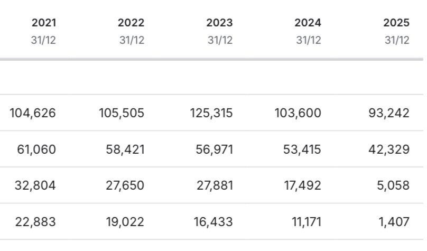
Task: Select the 32,804 value
Action: coord(36,185)
